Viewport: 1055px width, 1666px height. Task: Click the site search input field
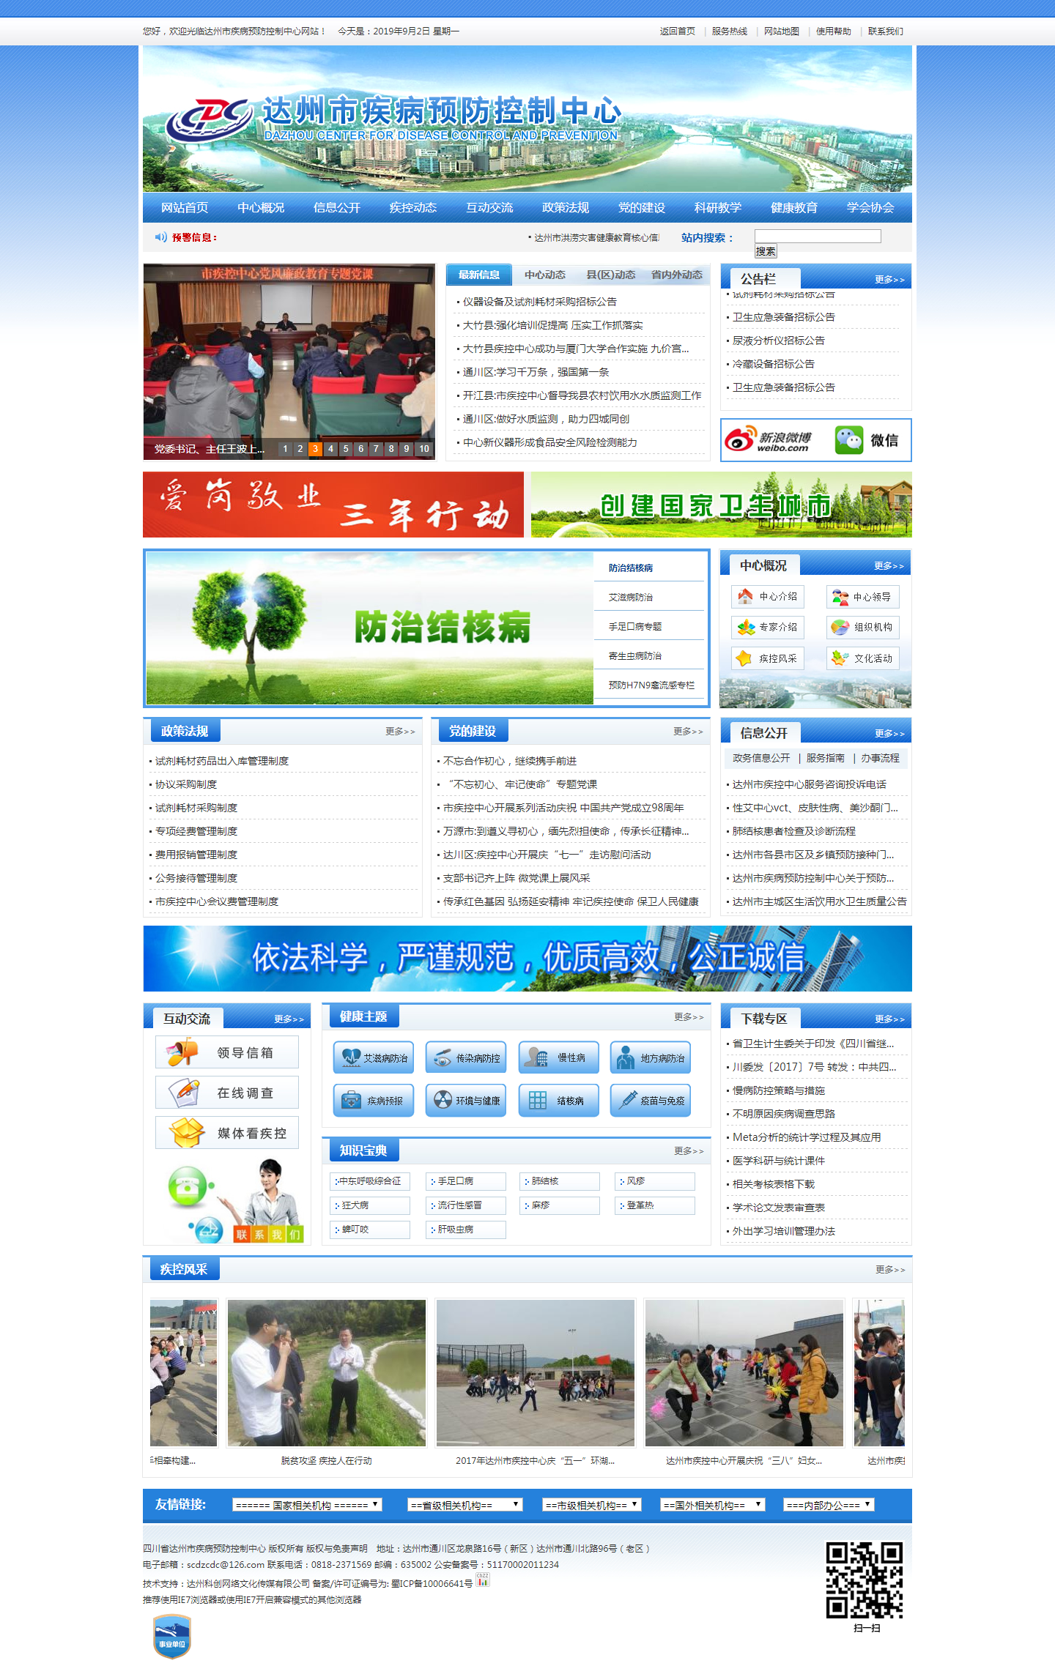coord(818,237)
